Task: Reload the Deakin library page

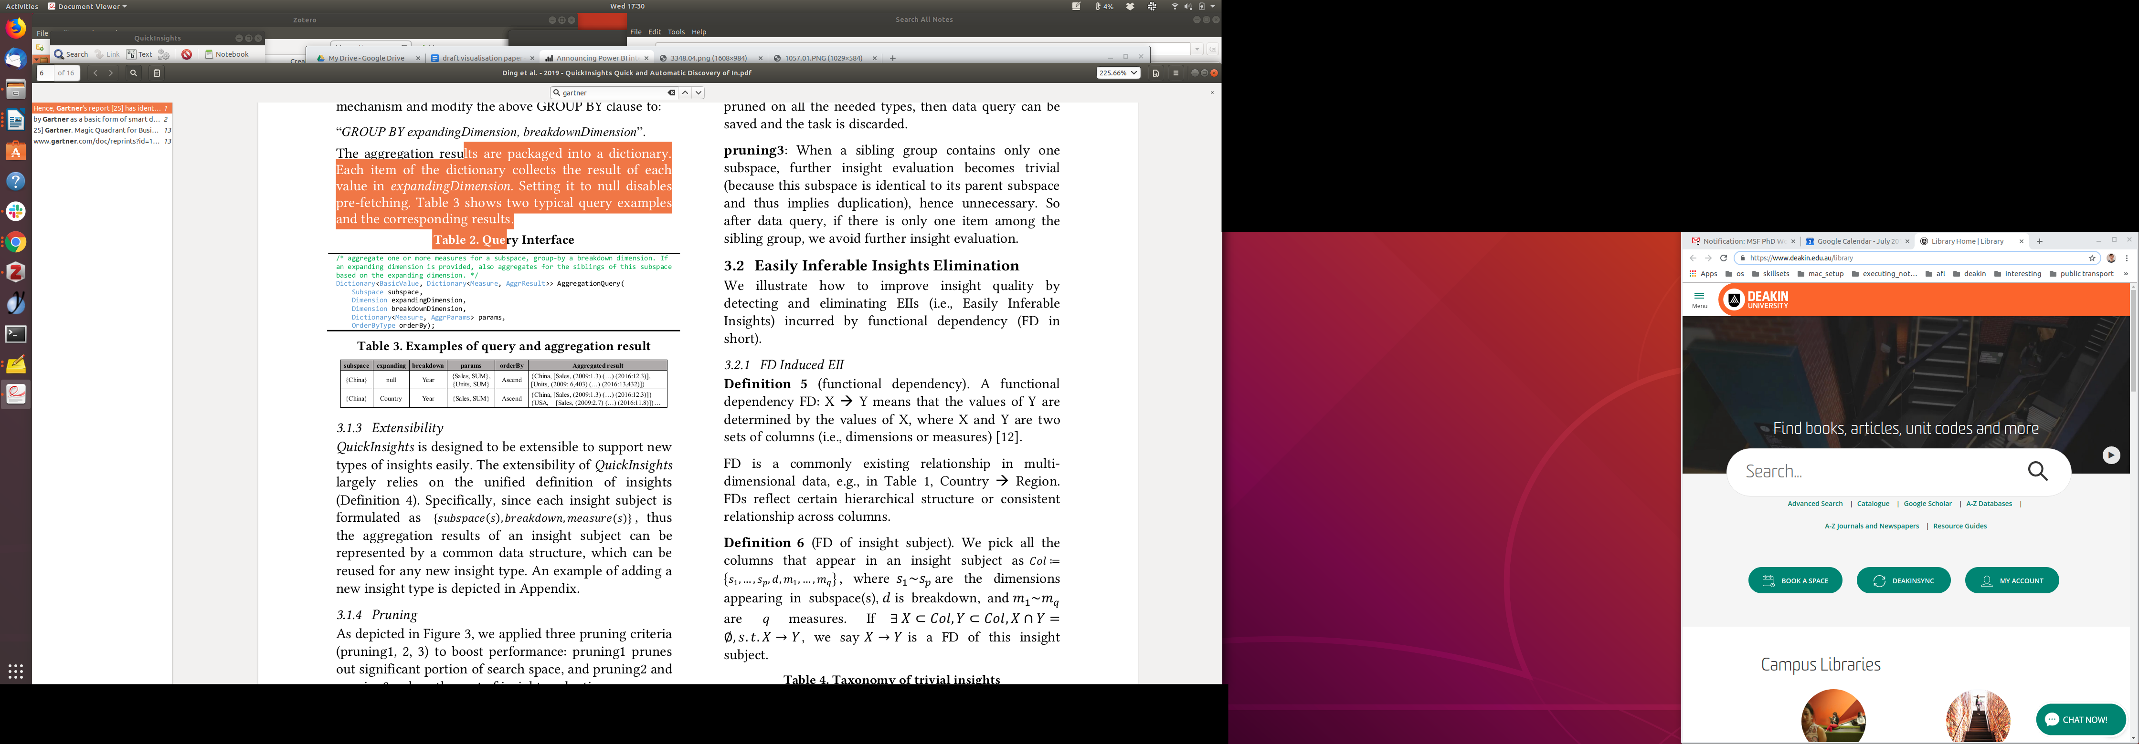Action: click(1724, 258)
